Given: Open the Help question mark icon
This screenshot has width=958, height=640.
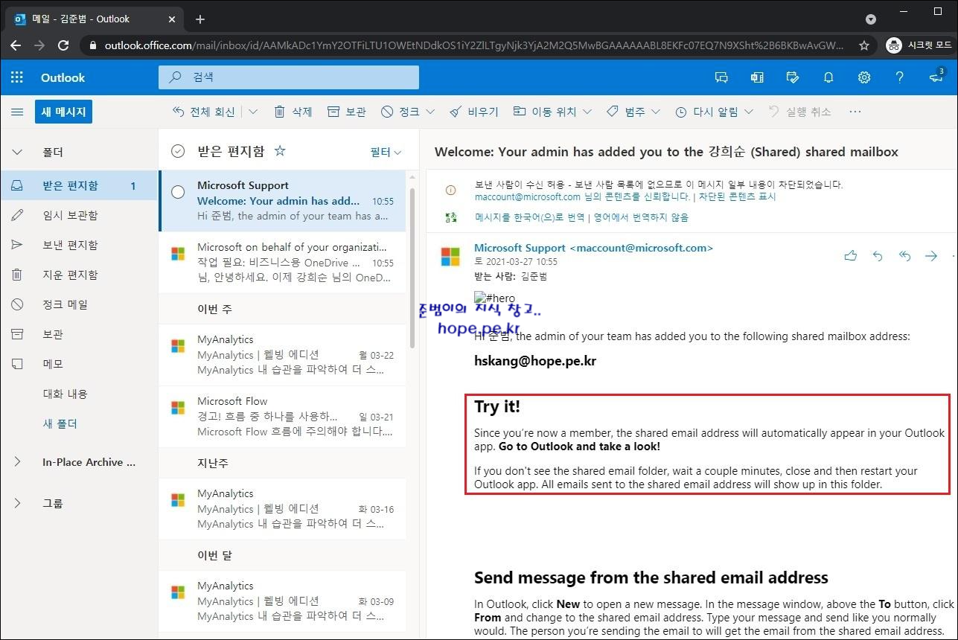Looking at the screenshot, I should coord(900,77).
